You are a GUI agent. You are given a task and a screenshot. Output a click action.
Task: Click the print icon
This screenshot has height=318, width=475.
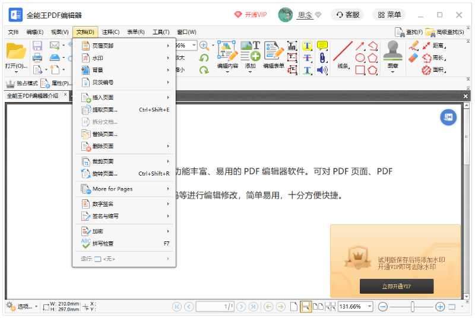click(37, 58)
